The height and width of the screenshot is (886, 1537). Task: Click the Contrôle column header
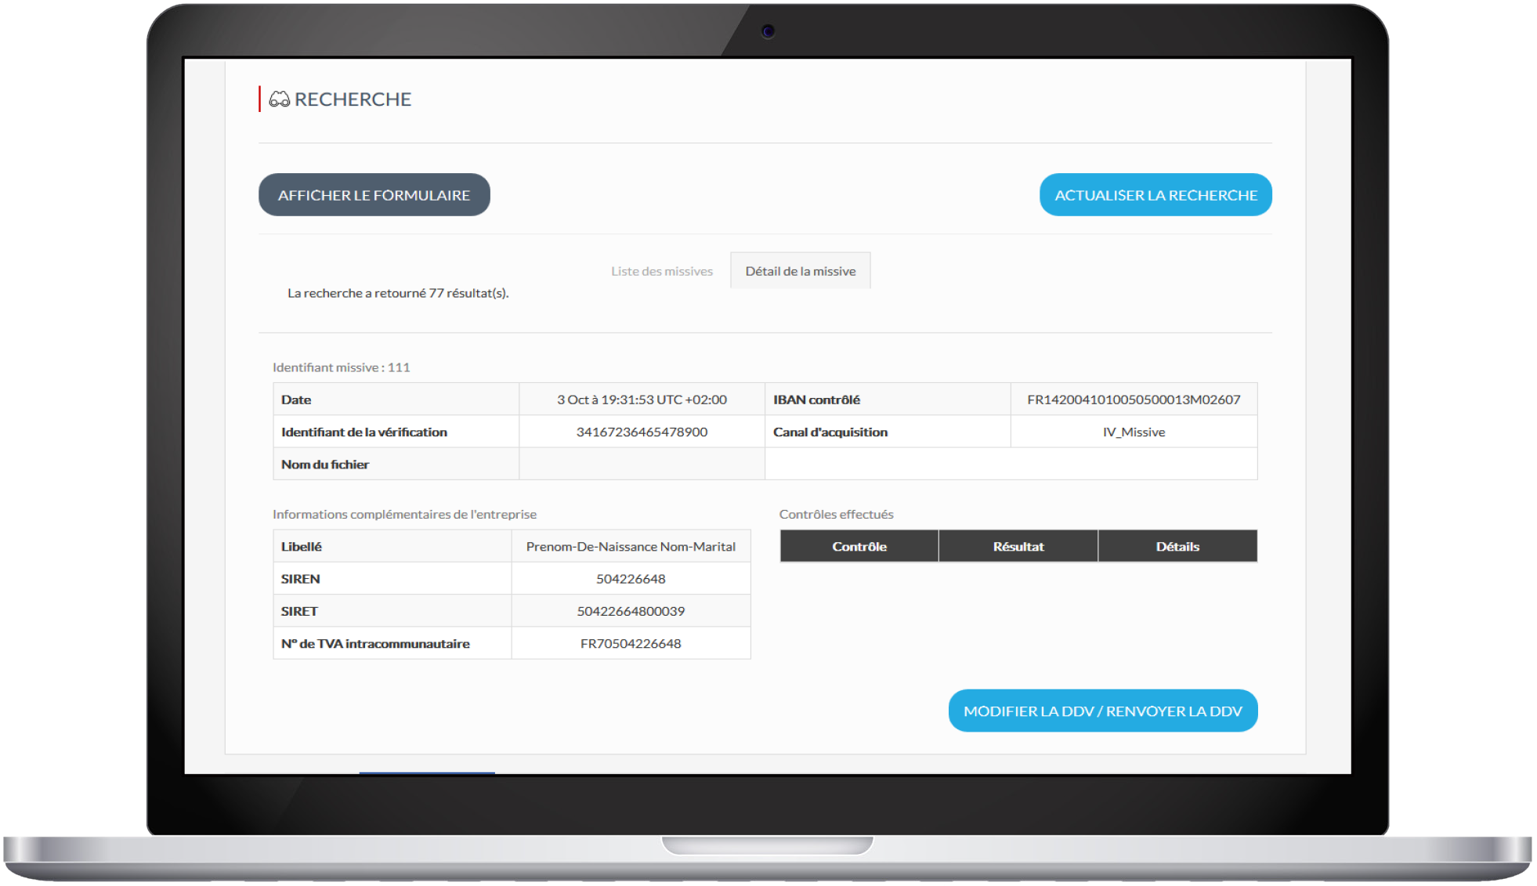tap(859, 547)
